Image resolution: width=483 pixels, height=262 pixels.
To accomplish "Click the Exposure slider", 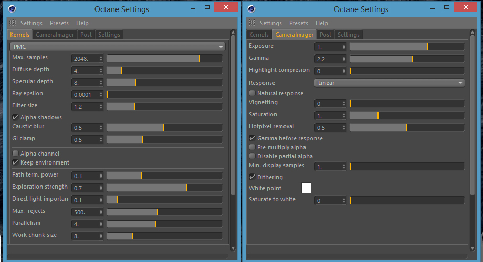I will coord(407,47).
